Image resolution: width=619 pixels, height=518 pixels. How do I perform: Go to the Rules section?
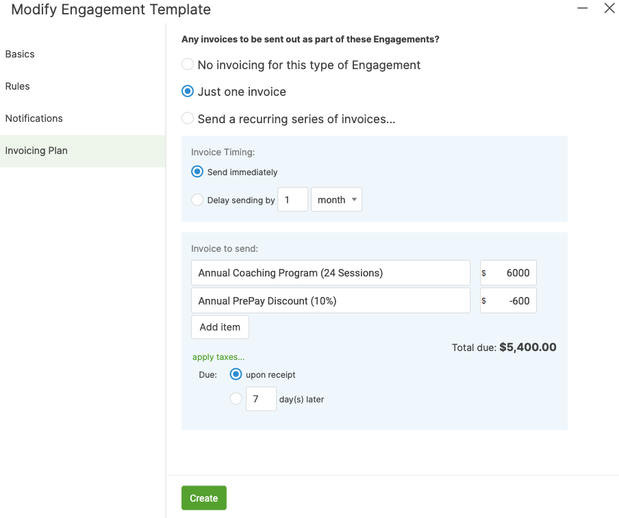coord(18,86)
